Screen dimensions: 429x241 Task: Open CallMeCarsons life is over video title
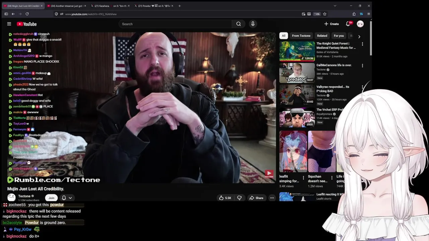coord(334,65)
